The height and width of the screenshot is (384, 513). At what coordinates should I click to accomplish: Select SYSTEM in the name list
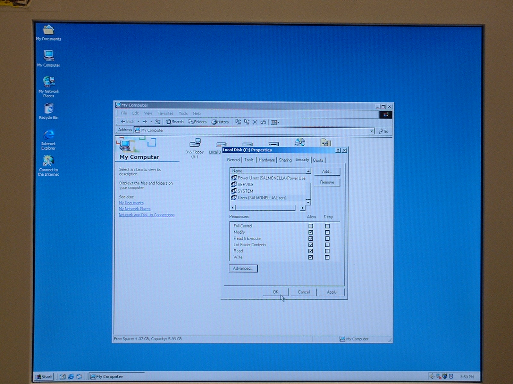(x=245, y=191)
